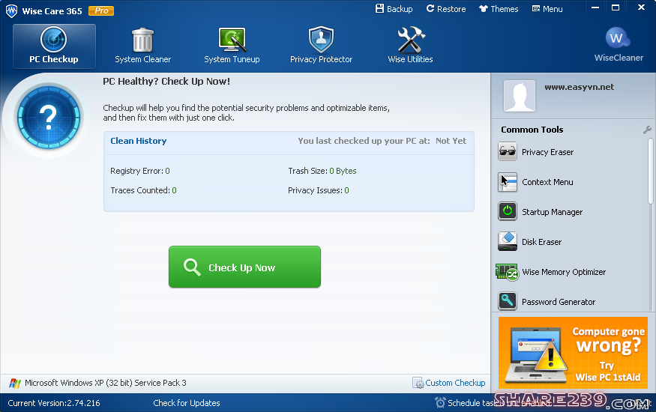This screenshot has height=412, width=656.
Task: Click the Password Generator label
Action: [559, 302]
